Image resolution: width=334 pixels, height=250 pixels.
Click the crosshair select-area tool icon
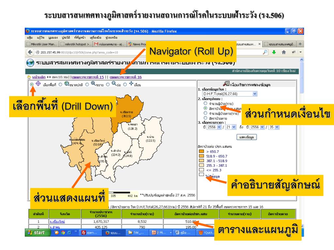tap(38, 84)
